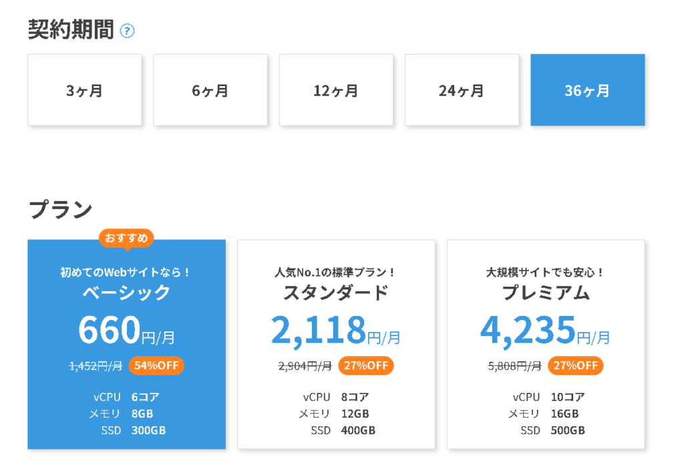Click the 54%OFF discount badge
This screenshot has height=463, width=684.
pyautogui.click(x=156, y=365)
